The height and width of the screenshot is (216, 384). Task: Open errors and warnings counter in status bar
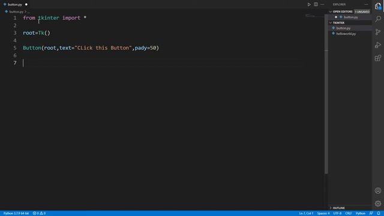pyautogui.click(x=39, y=214)
